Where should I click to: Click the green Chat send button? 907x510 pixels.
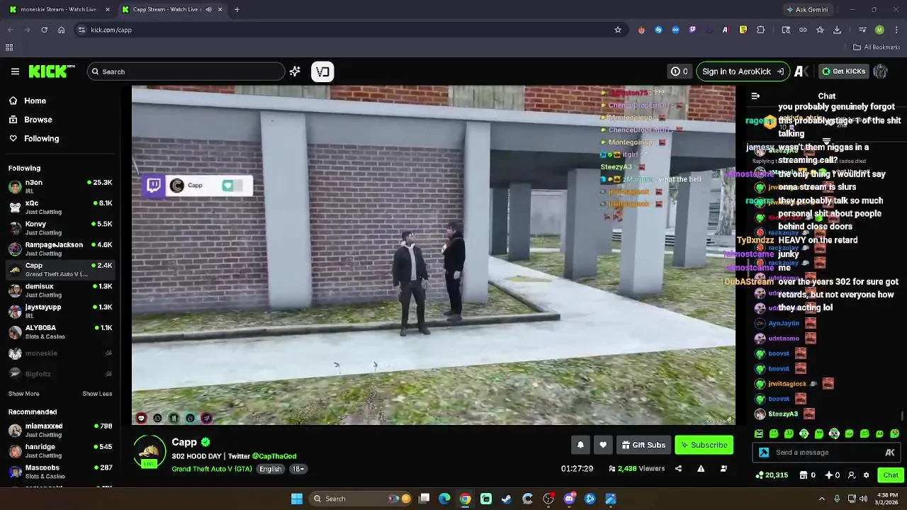pos(890,475)
